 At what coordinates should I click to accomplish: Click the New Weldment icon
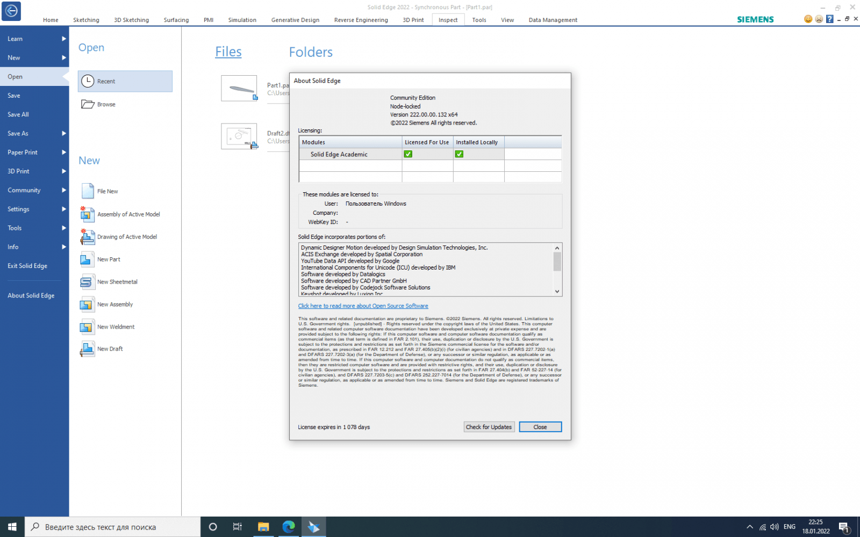click(88, 326)
